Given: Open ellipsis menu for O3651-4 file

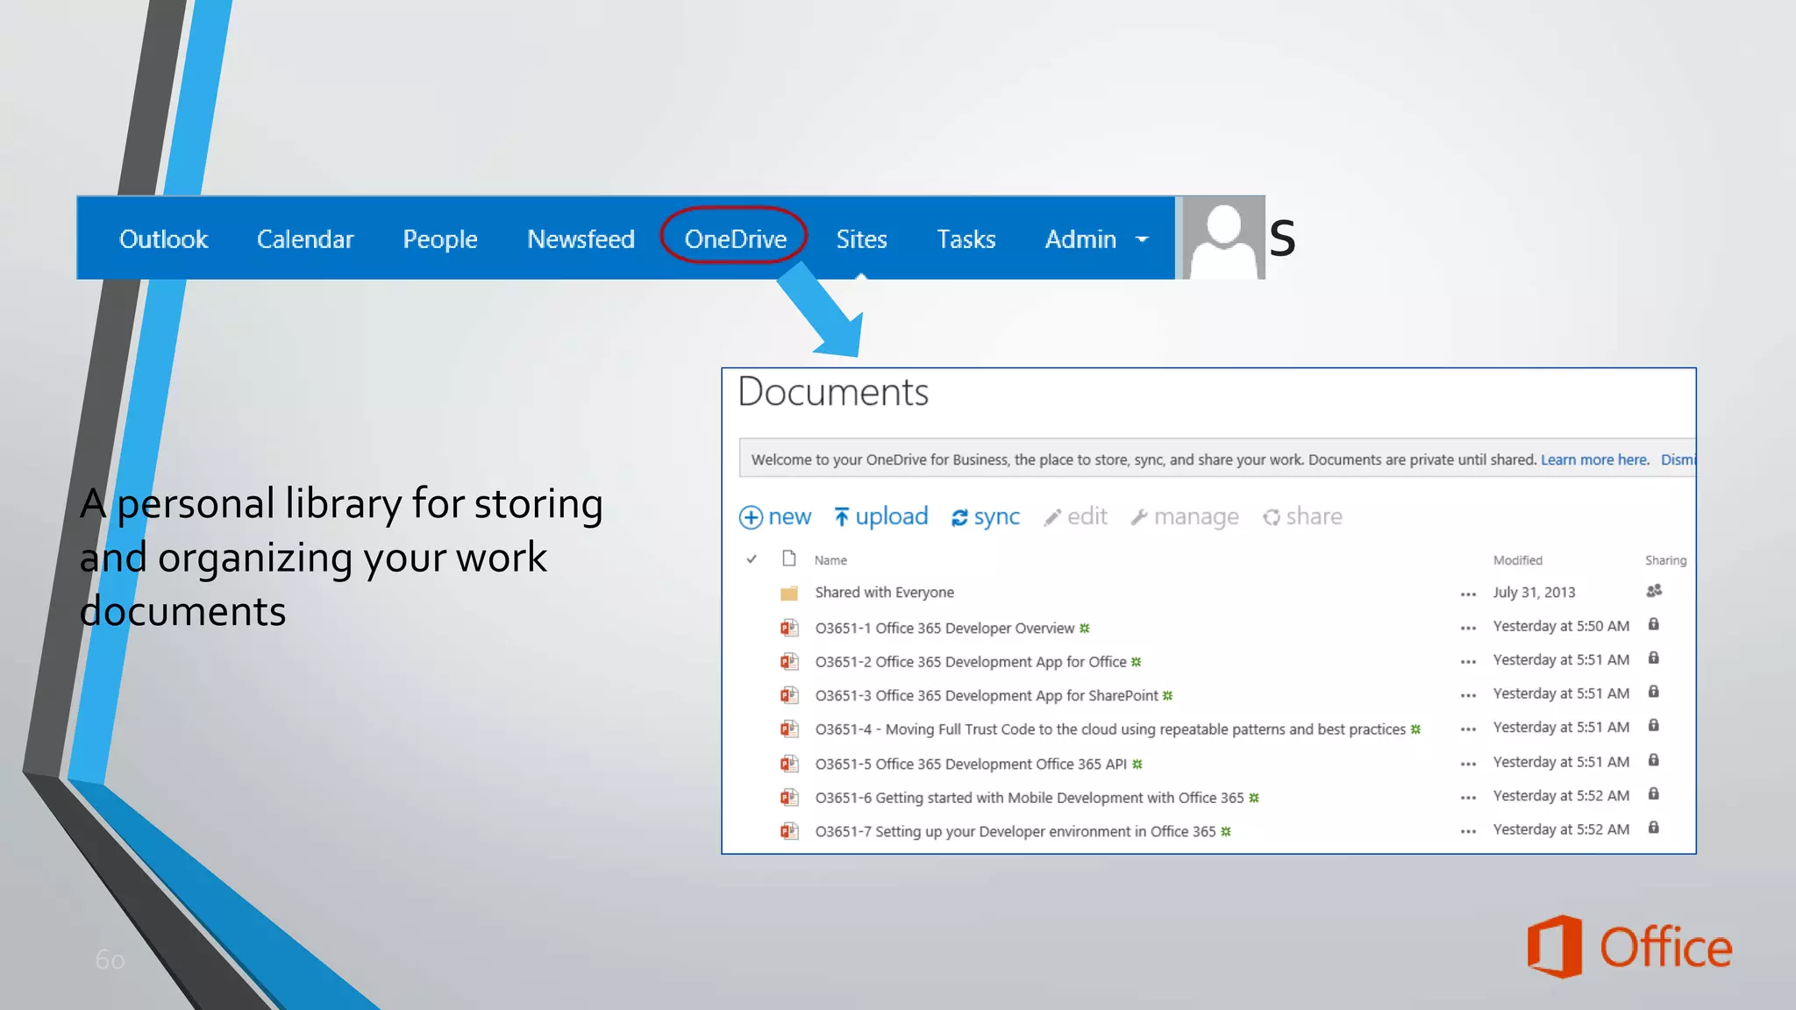Looking at the screenshot, I should coord(1468,729).
